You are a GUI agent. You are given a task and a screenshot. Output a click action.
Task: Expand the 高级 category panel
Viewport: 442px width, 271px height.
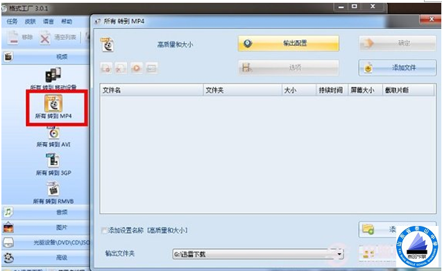(x=46, y=257)
